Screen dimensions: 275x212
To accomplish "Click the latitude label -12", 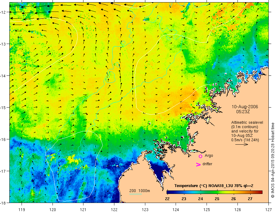I will pyautogui.click(x=3, y=12).
